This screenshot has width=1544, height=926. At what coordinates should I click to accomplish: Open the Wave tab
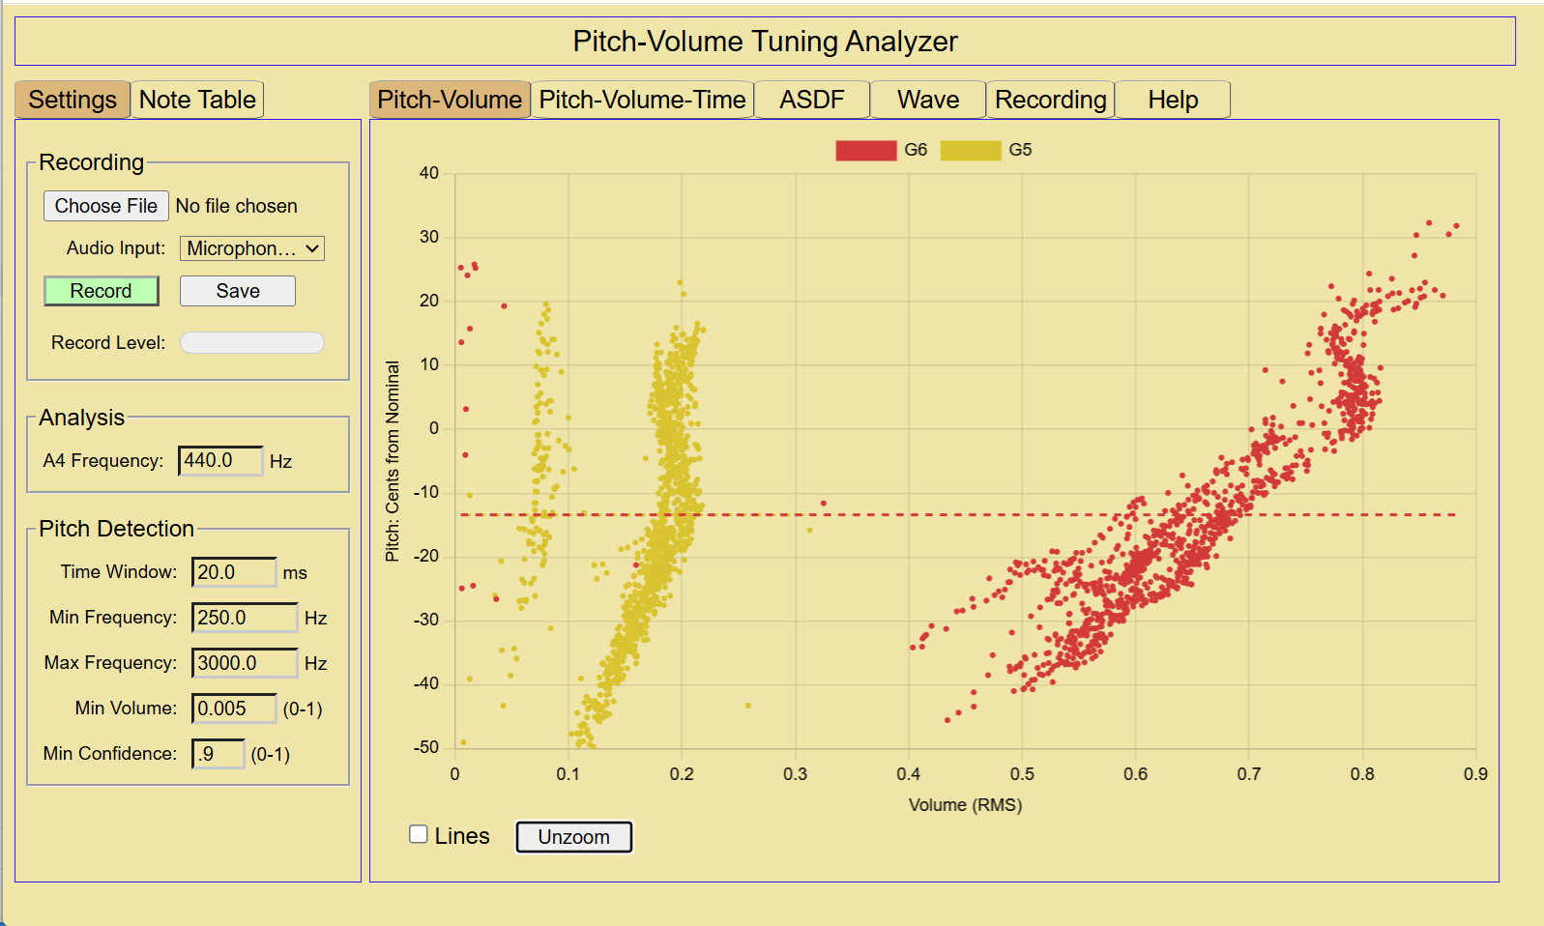click(928, 100)
